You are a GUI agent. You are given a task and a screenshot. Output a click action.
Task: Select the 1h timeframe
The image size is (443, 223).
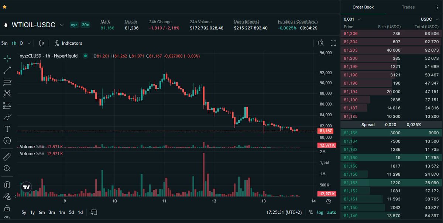[14, 43]
